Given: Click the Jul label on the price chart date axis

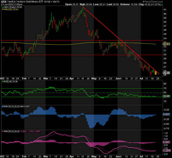Looking at the screenshot, I should pyautogui.click(x=141, y=79).
